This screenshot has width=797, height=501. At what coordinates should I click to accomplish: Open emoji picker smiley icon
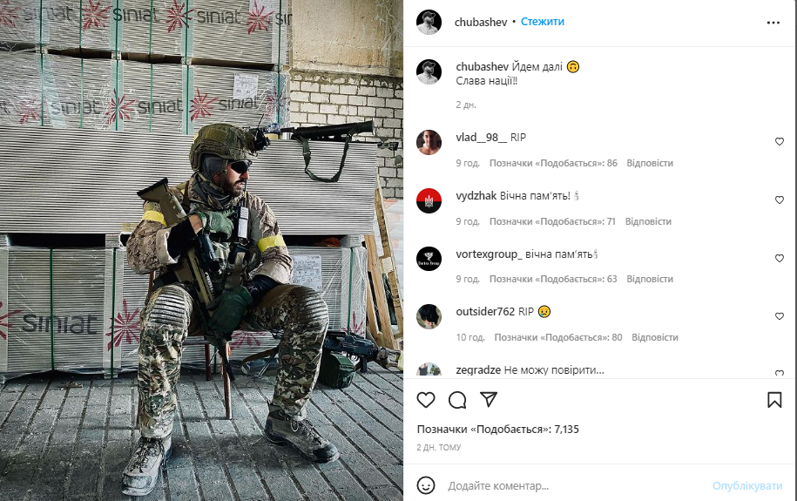pyautogui.click(x=426, y=485)
